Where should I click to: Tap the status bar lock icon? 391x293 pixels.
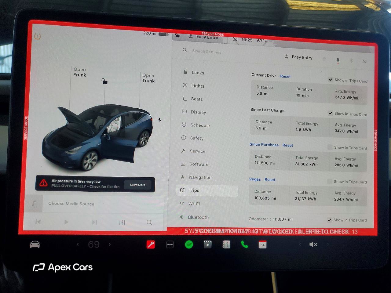(x=177, y=35)
